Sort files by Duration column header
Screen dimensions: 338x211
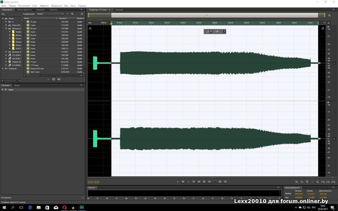(x=63, y=19)
